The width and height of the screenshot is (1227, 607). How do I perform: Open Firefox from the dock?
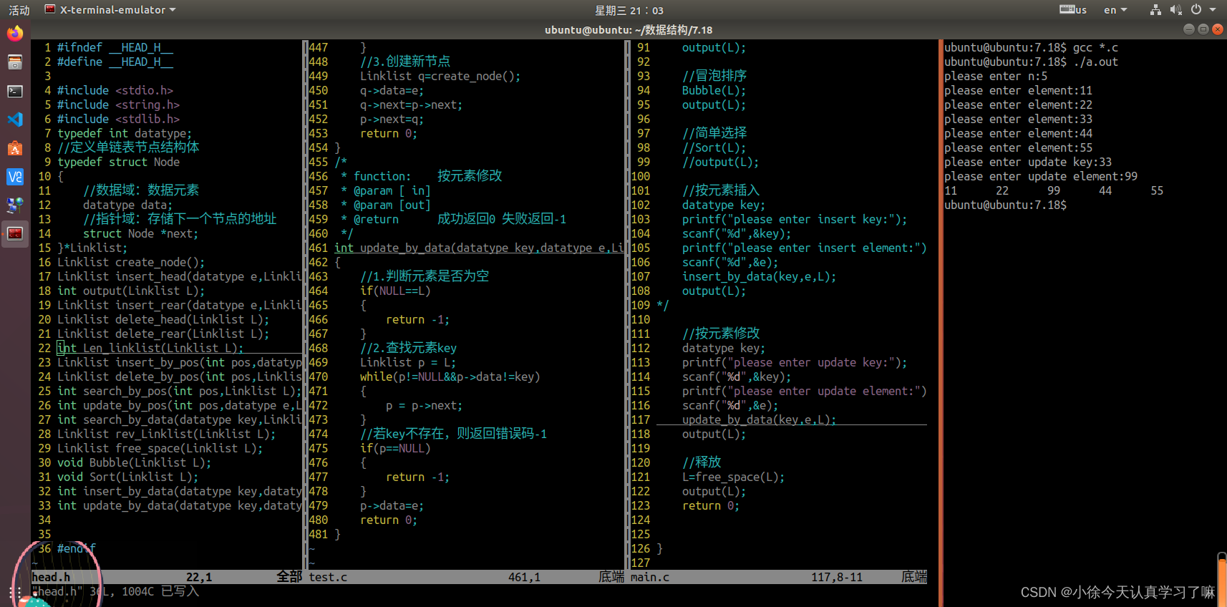pos(15,34)
